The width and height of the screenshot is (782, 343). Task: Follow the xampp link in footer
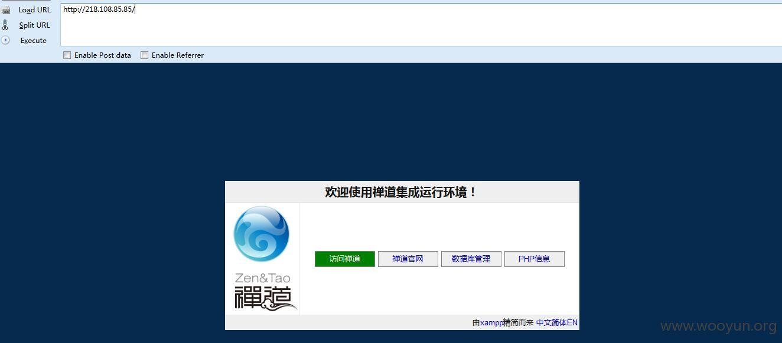pos(491,323)
